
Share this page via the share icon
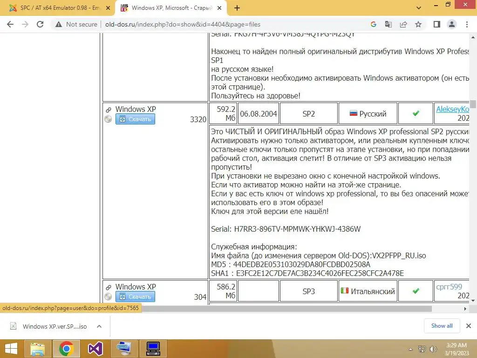click(x=403, y=24)
